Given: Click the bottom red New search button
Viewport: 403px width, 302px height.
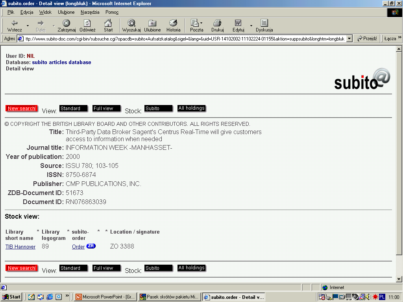Looking at the screenshot, I should click(22, 268).
